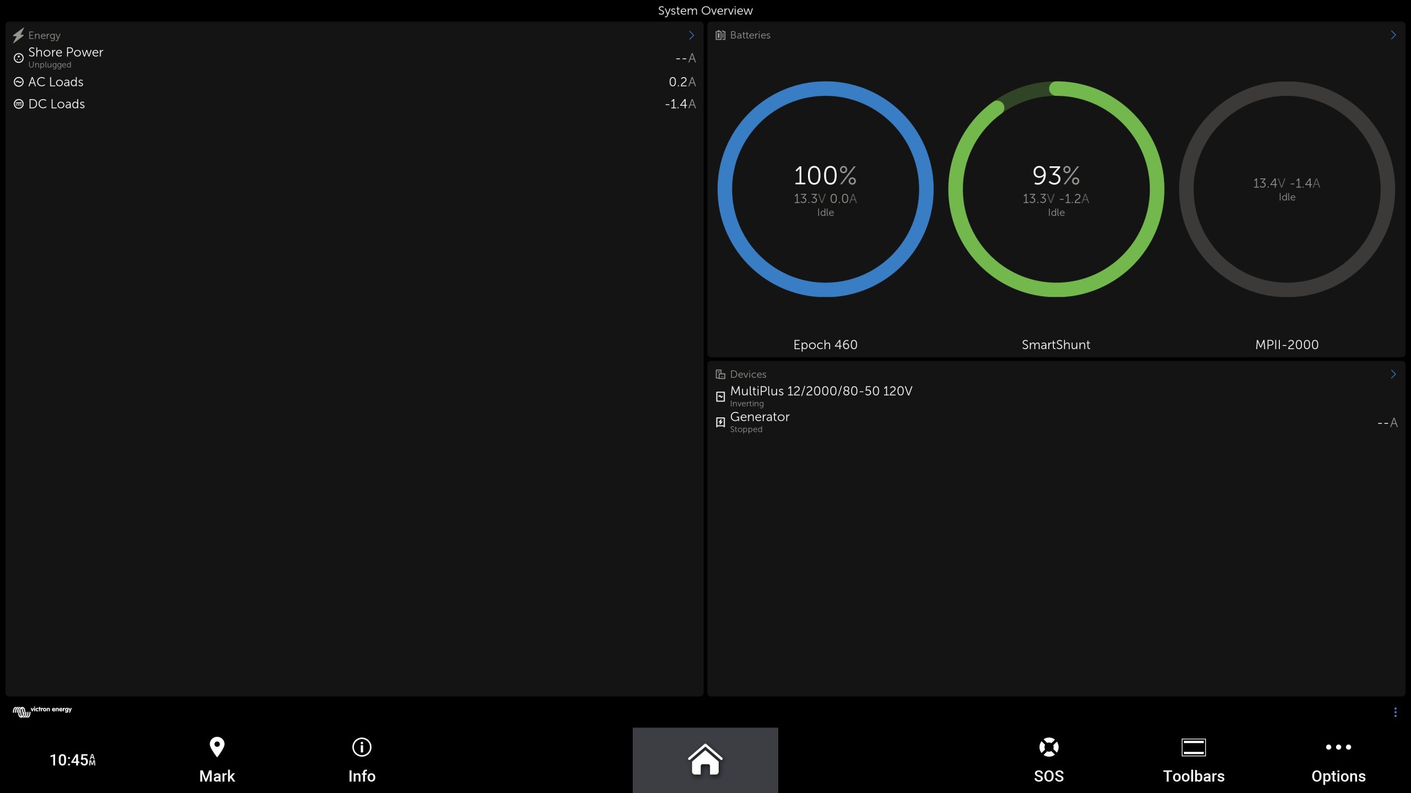Click the DC Loads icon
The height and width of the screenshot is (793, 1411).
tap(19, 104)
